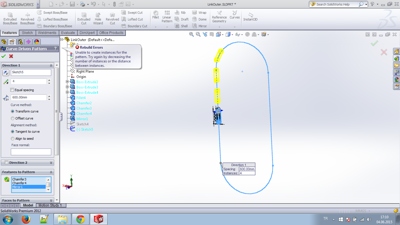Screen dimensions: 400x225
Task: Activate the Instant3D tool
Action: (250, 17)
